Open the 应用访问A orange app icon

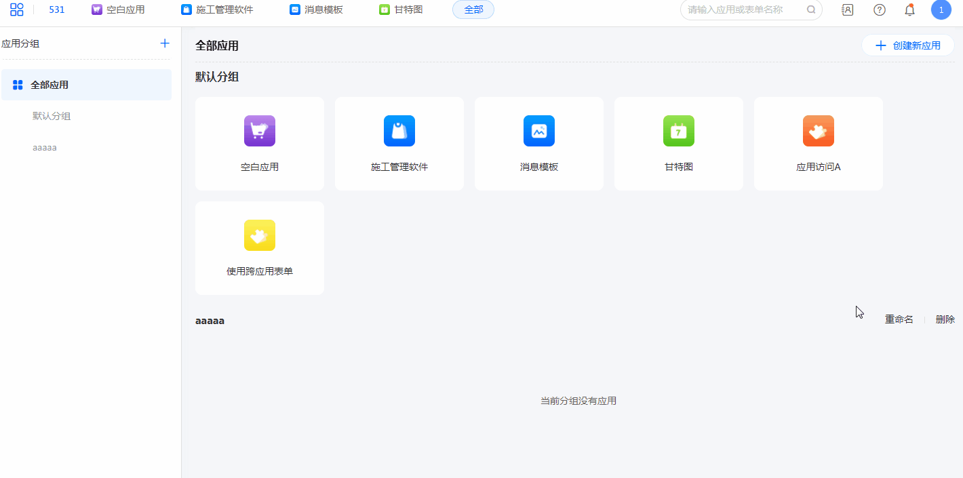(x=819, y=131)
